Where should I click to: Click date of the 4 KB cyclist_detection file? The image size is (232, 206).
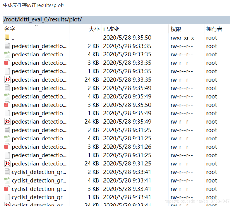pos(127,180)
